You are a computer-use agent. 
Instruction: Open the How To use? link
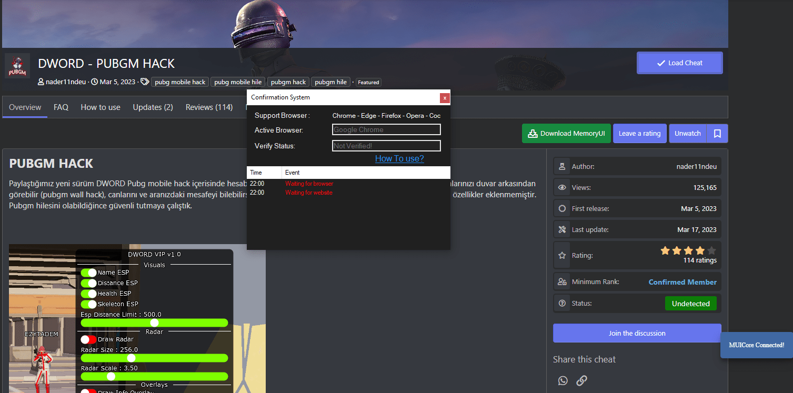[x=399, y=158]
